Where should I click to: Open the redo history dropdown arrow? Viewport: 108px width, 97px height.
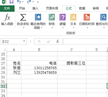coord(33,2)
